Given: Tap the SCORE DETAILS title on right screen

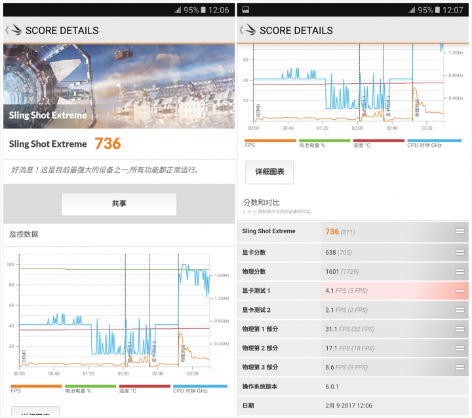Looking at the screenshot, I should click(x=296, y=30).
